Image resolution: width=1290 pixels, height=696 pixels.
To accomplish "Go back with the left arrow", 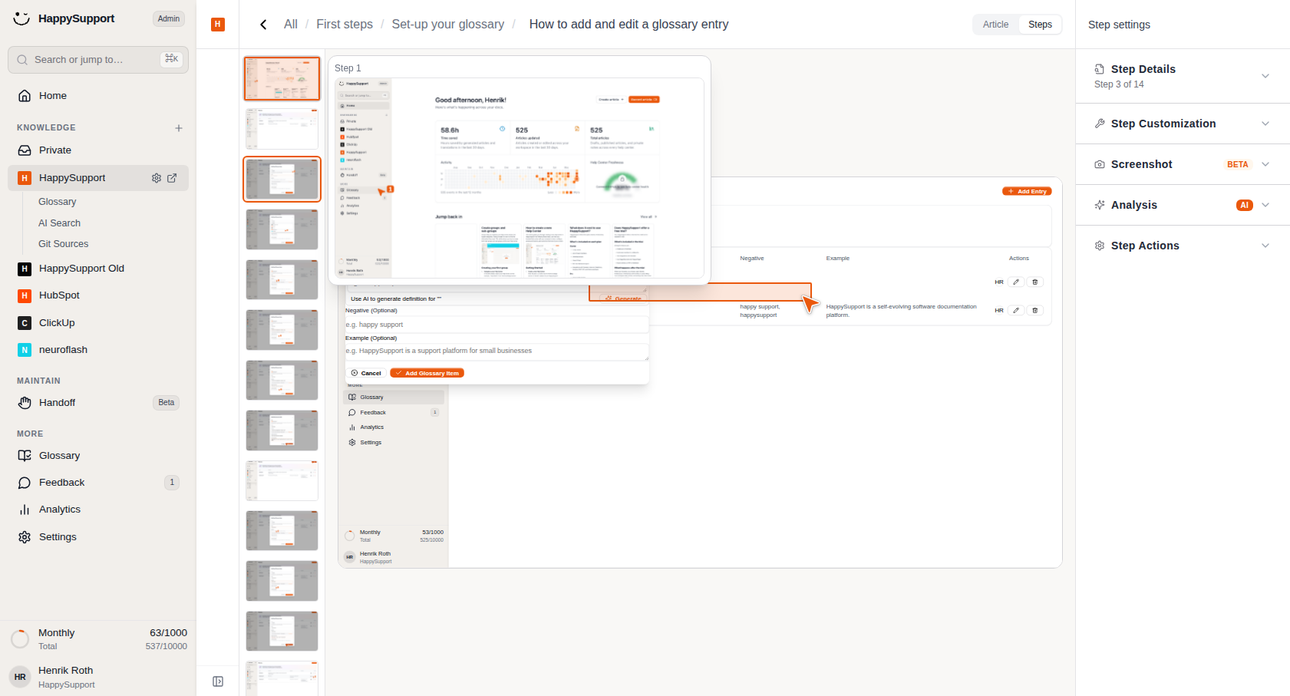I will (x=263, y=25).
